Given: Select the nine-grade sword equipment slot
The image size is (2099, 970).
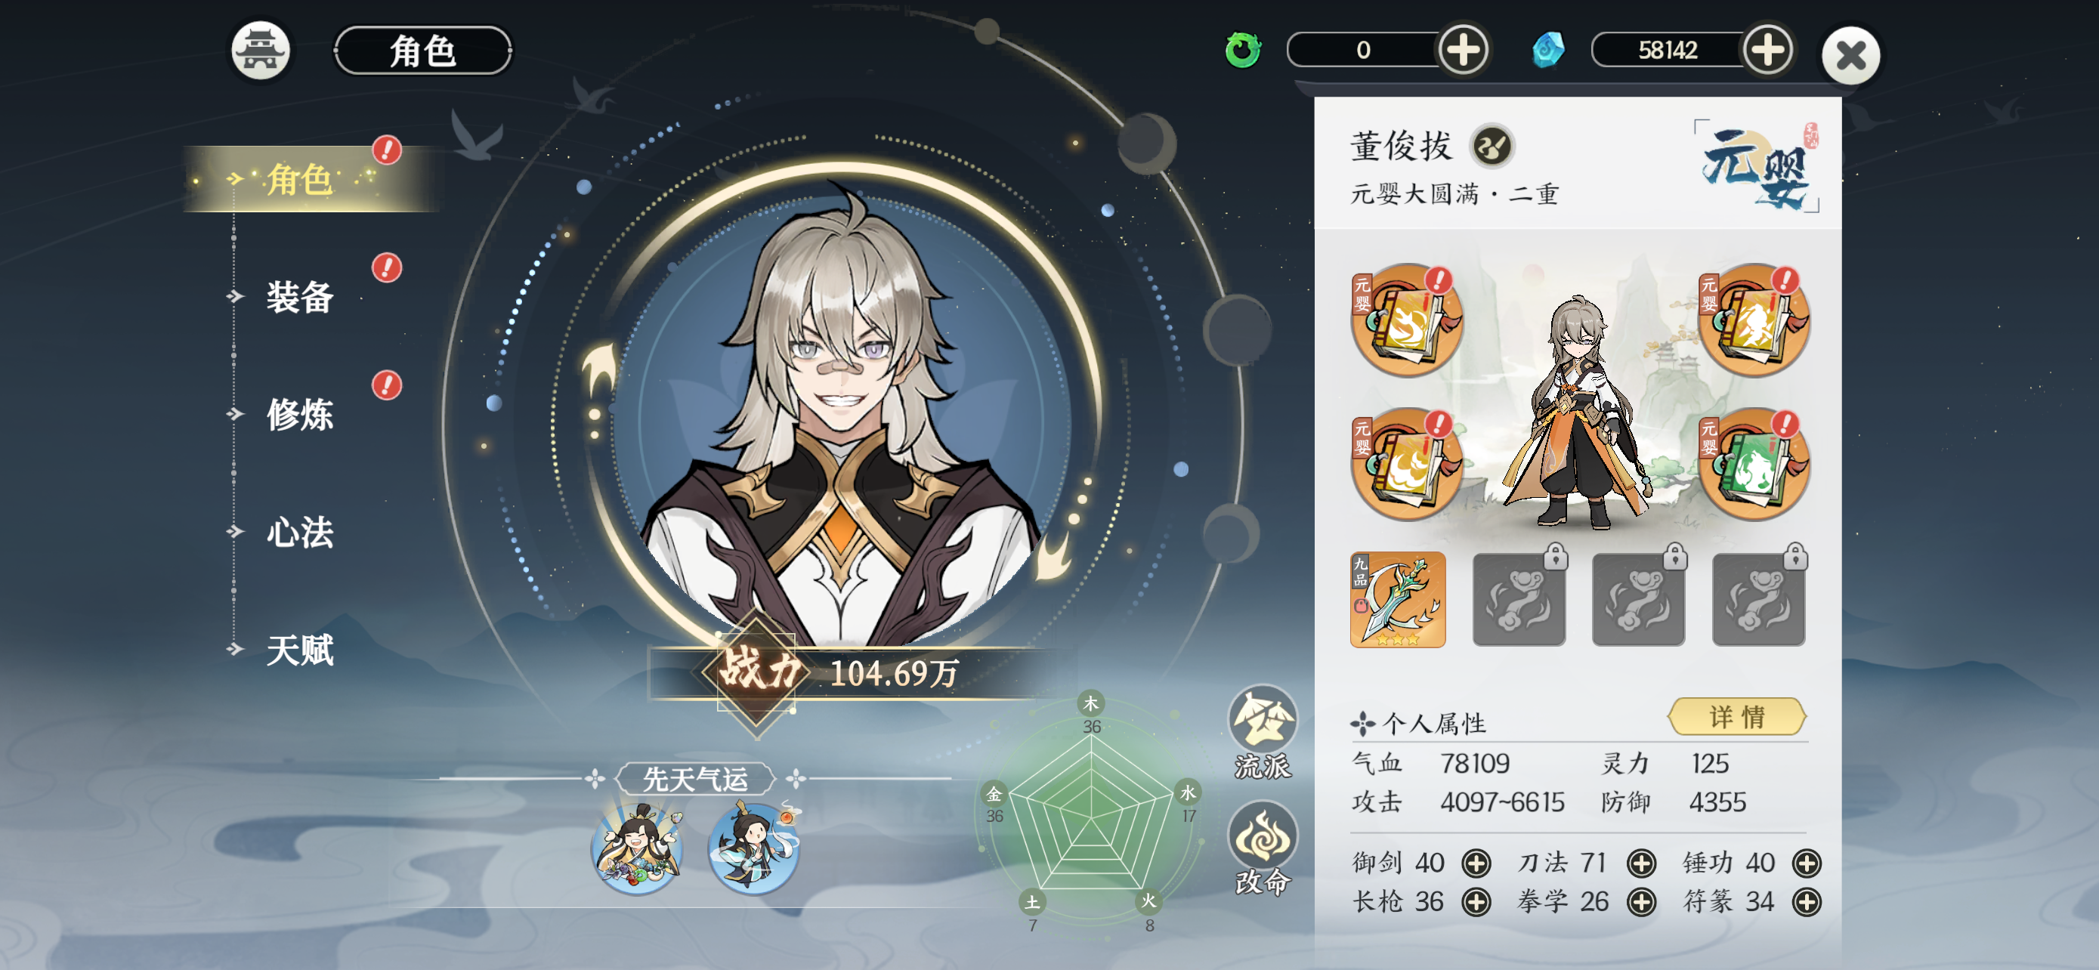Looking at the screenshot, I should pos(1397,599).
